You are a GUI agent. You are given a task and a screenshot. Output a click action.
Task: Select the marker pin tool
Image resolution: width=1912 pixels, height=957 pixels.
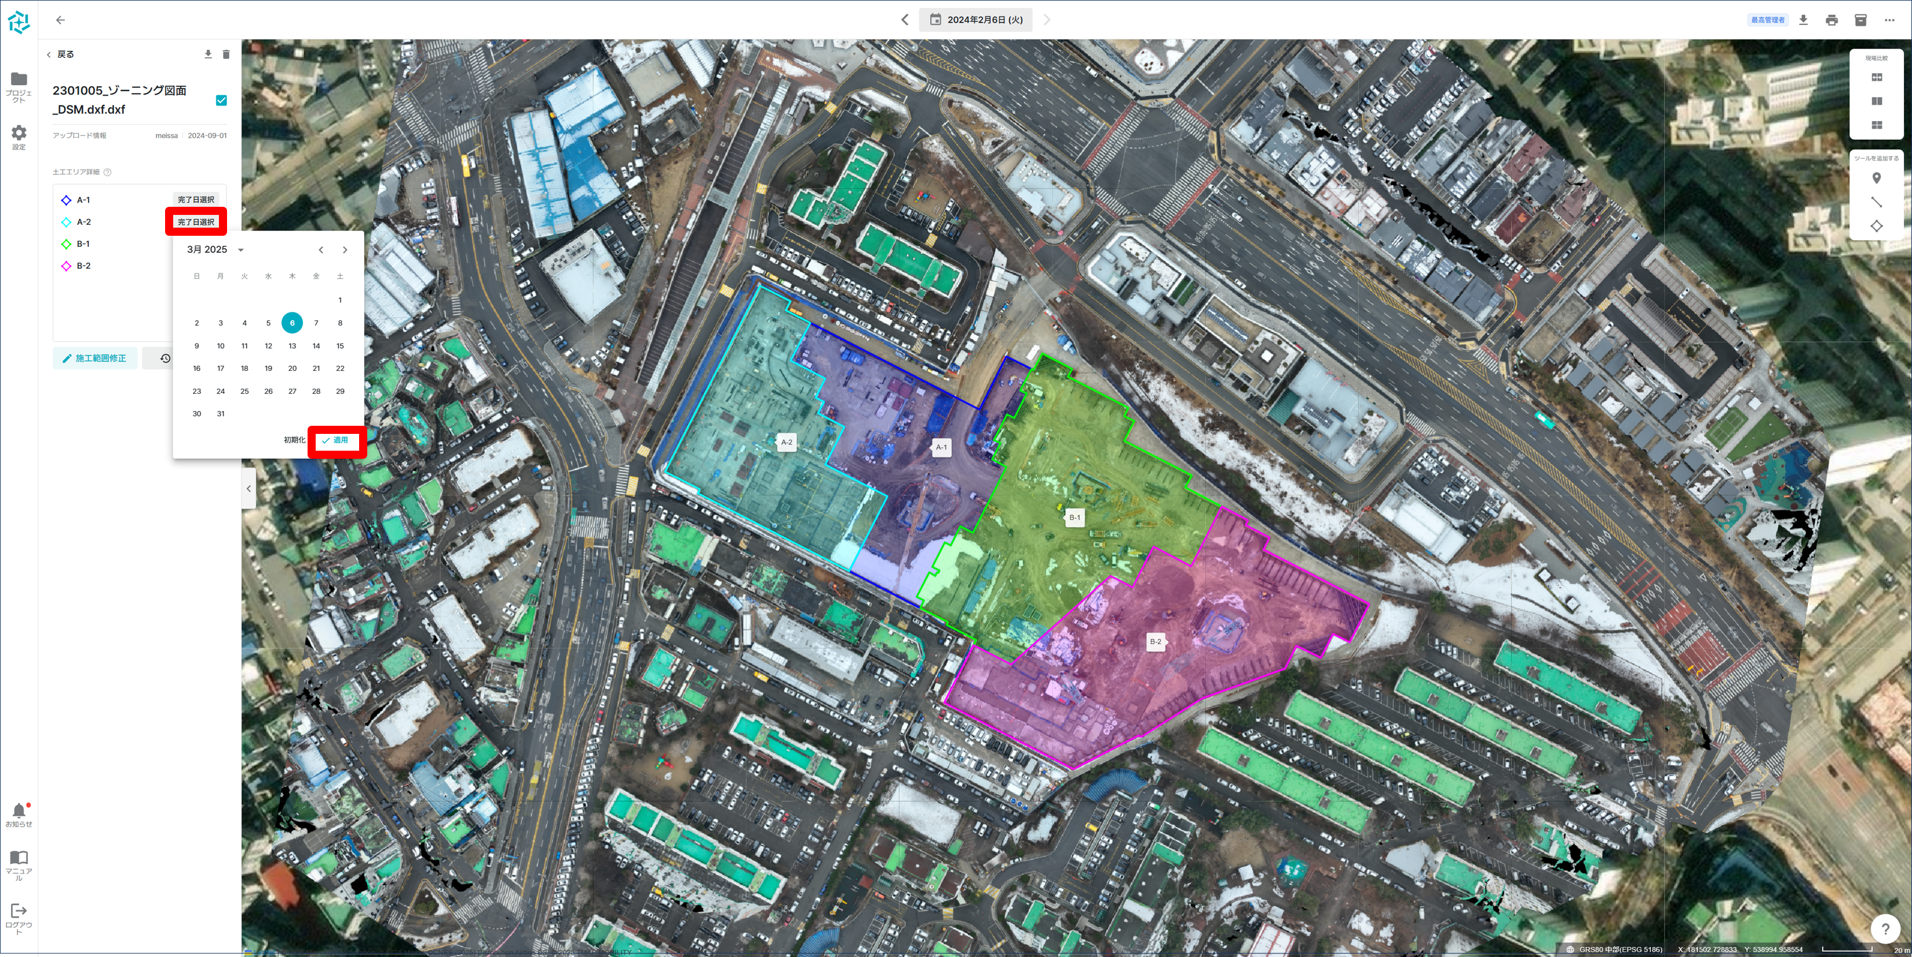pos(1876,178)
